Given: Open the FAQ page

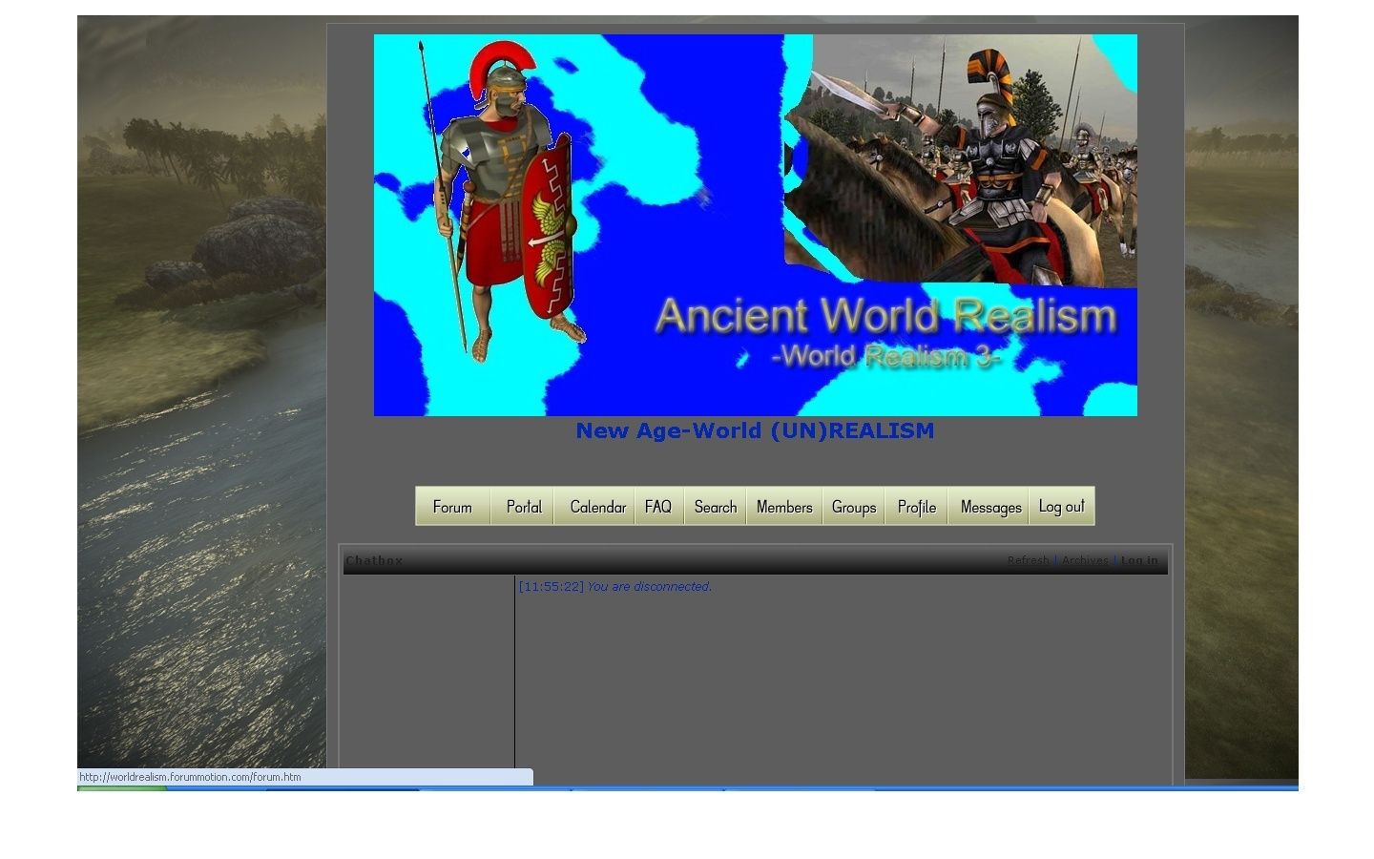Looking at the screenshot, I should click(x=658, y=507).
